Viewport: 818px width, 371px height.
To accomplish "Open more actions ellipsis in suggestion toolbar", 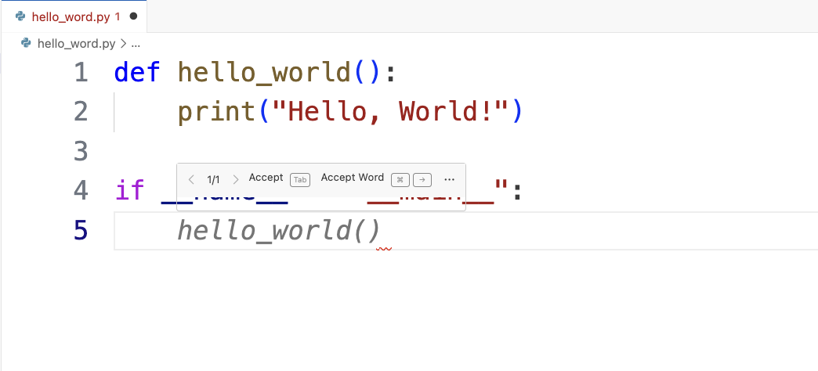I will (449, 180).
